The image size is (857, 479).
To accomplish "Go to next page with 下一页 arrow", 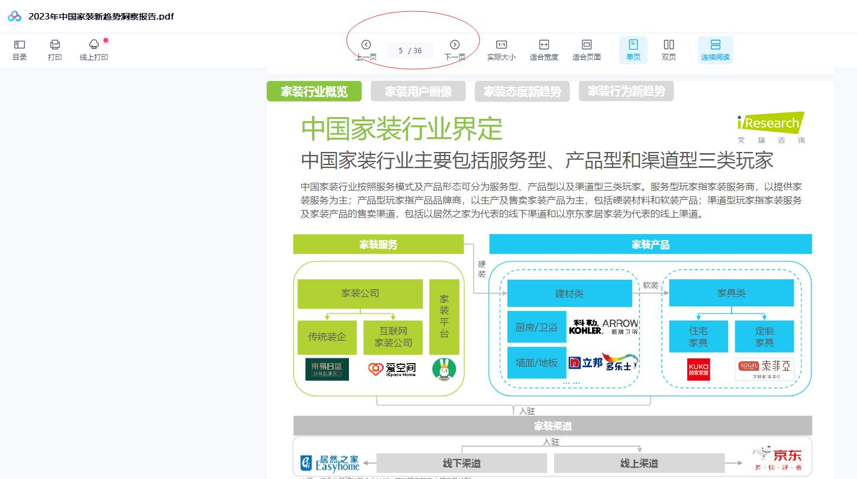I will [x=455, y=45].
